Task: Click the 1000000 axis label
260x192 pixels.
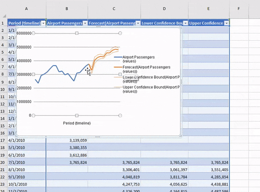Action: coord(24,102)
